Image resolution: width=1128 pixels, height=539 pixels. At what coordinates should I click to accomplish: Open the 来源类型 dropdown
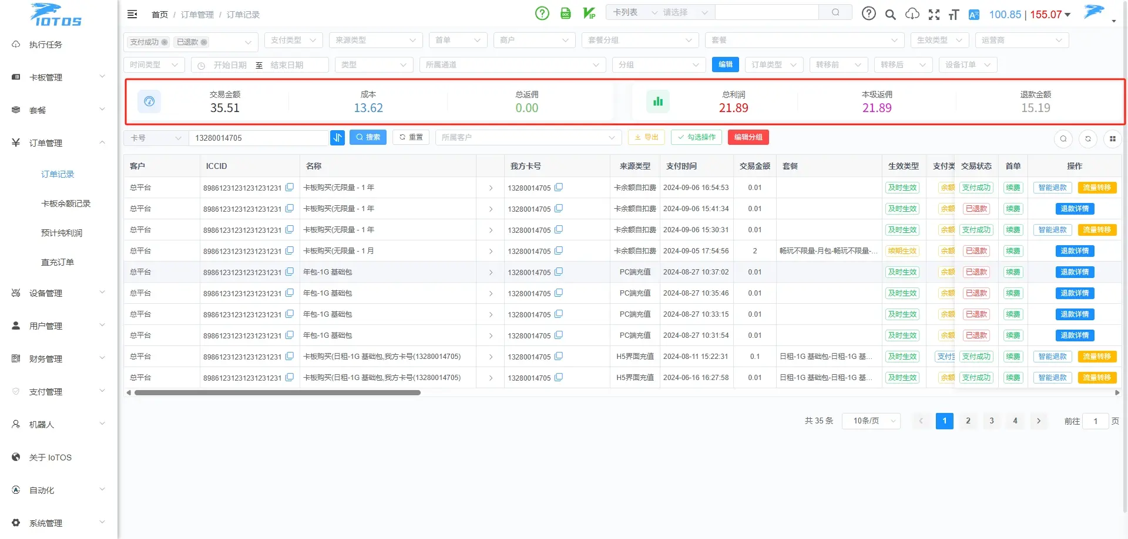coord(376,40)
